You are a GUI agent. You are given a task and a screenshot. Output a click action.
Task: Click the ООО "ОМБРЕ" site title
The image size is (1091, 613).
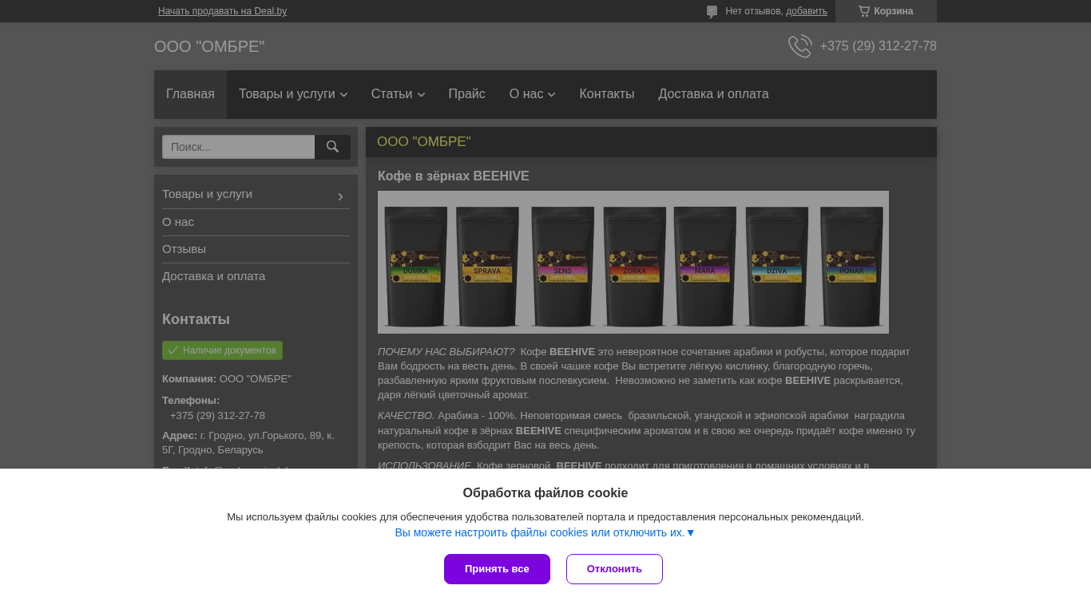coord(209,46)
